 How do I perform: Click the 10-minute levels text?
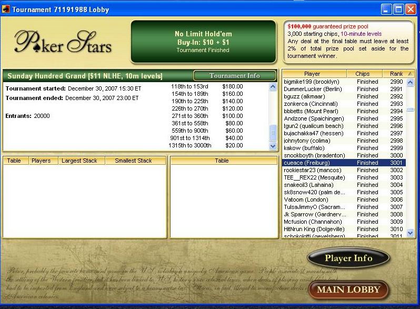click(361, 34)
